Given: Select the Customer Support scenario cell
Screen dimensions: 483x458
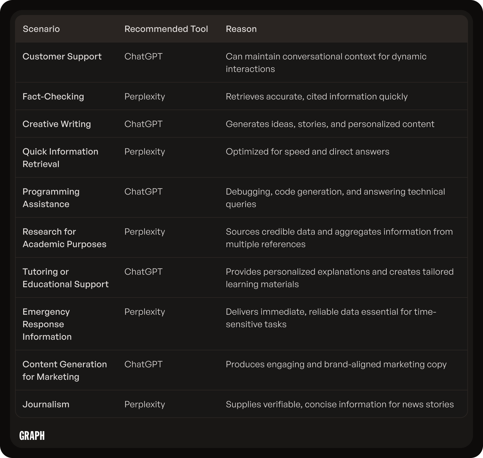Looking at the screenshot, I should pyautogui.click(x=62, y=56).
